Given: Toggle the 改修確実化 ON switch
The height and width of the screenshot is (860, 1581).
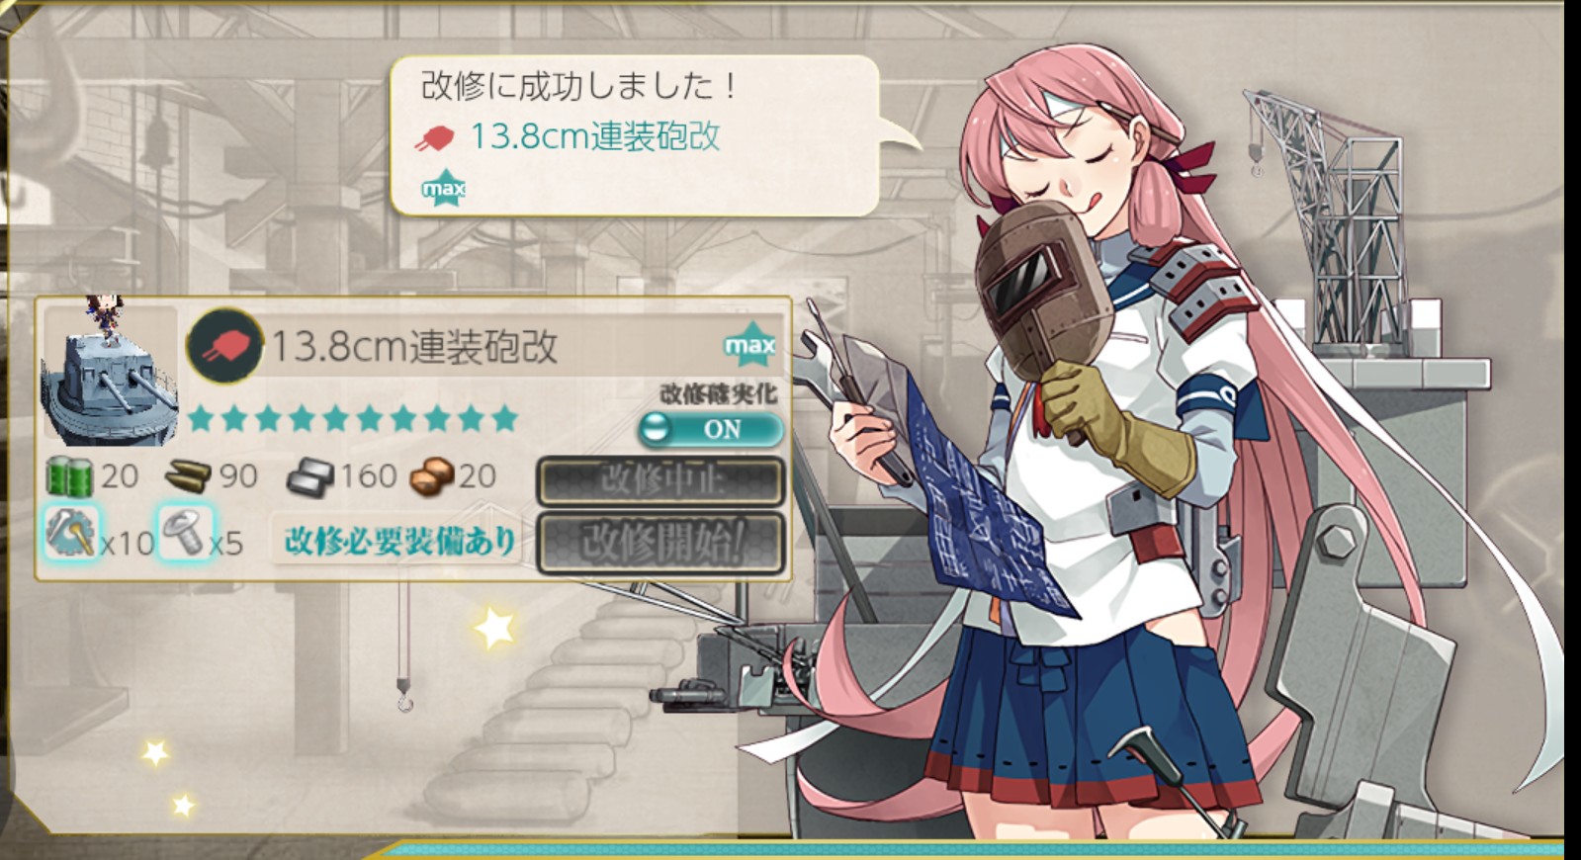Looking at the screenshot, I should point(711,429).
